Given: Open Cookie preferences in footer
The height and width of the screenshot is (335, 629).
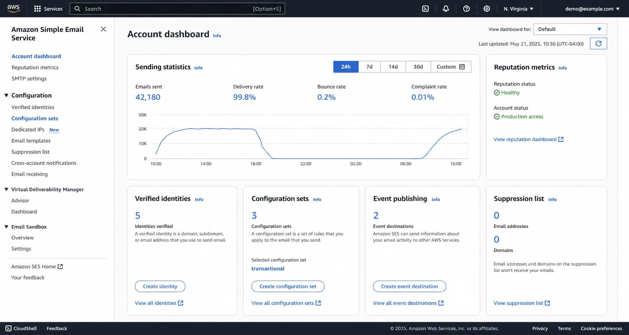Looking at the screenshot, I should coord(601,328).
